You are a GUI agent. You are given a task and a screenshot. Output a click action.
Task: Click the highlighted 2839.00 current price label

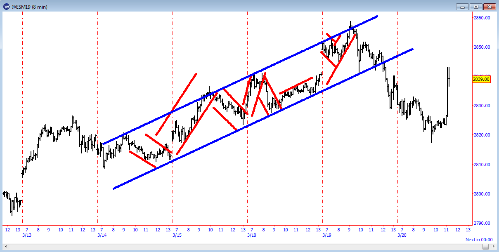tap(481, 79)
